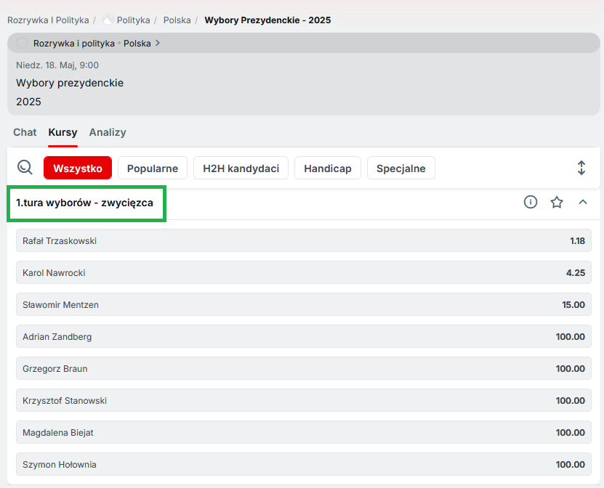The width and height of the screenshot is (604, 488).
Task: Filter by Popularne markets
Action: [153, 168]
